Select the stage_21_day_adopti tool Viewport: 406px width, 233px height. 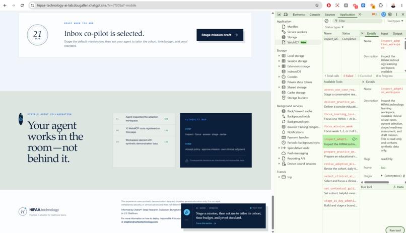(x=341, y=203)
